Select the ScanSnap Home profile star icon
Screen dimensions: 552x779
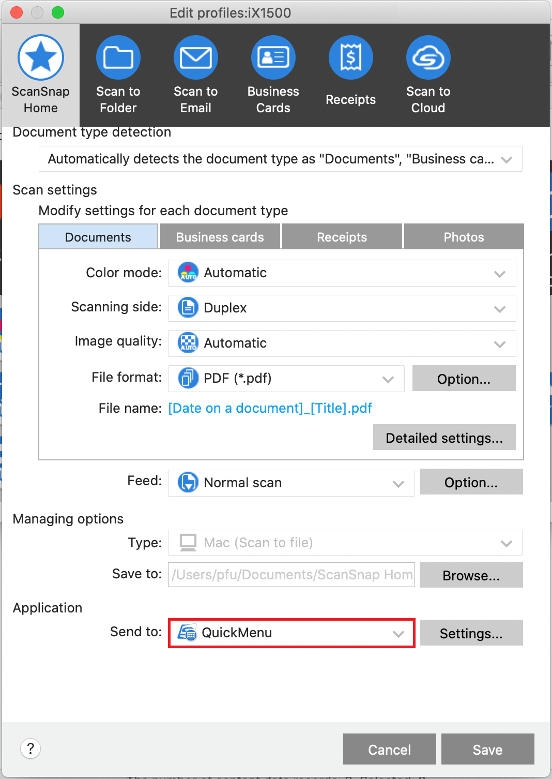[x=41, y=57]
